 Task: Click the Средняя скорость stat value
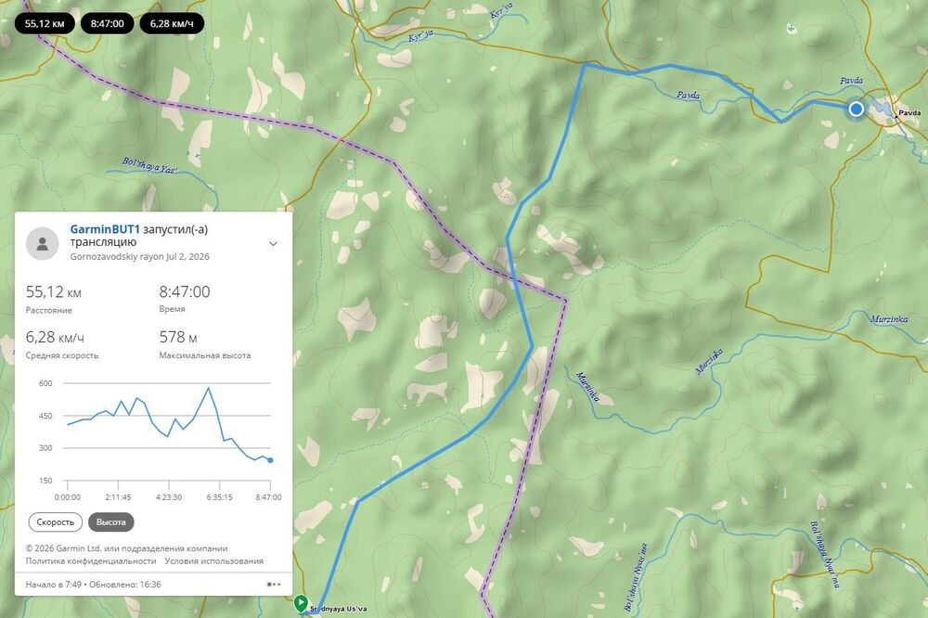[x=55, y=337]
